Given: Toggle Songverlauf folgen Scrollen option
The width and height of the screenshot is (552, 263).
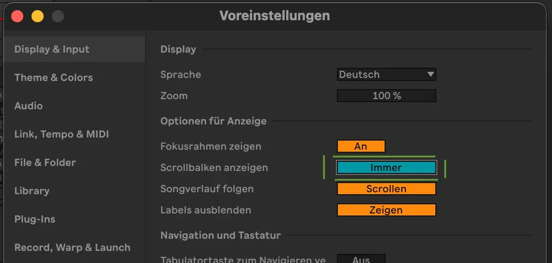Looking at the screenshot, I should pos(386,189).
